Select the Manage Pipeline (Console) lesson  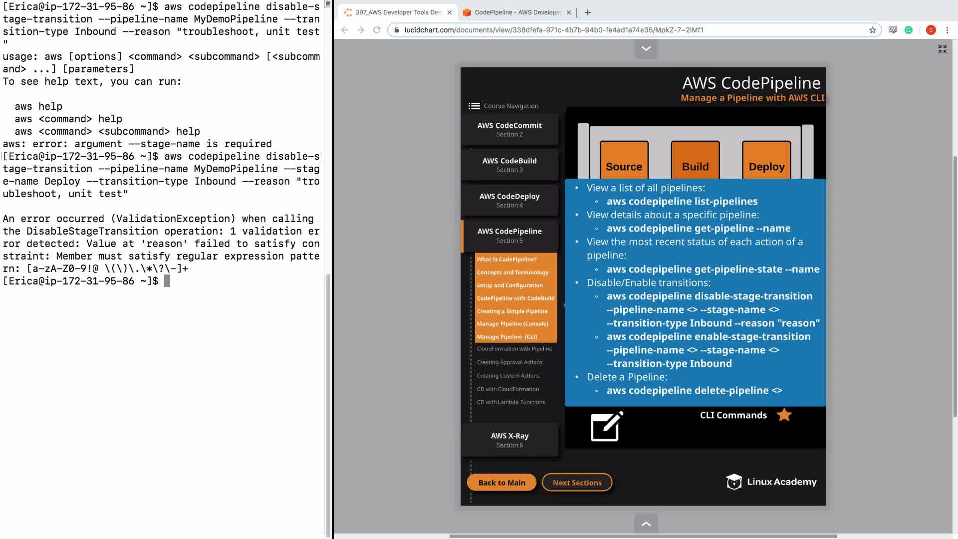point(512,324)
